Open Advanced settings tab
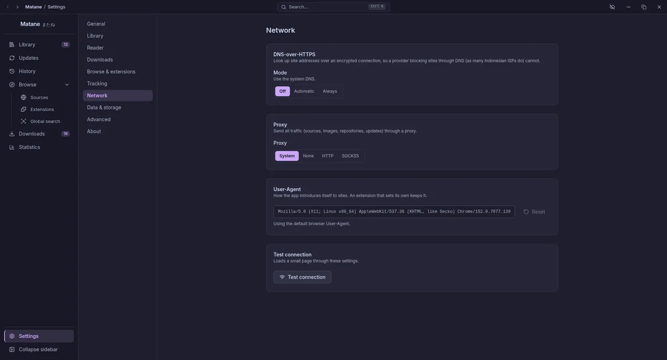667x360 pixels. [118, 120]
